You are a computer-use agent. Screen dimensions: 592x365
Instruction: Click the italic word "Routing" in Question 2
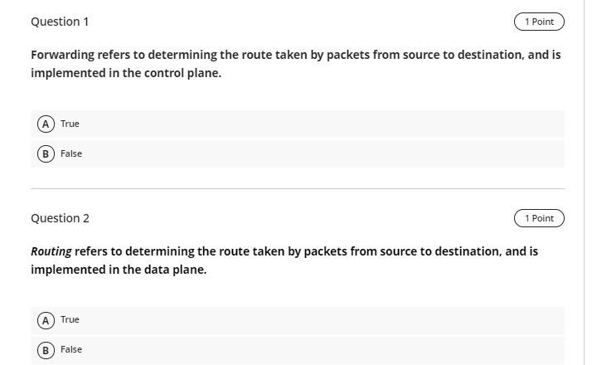pyautogui.click(x=51, y=251)
